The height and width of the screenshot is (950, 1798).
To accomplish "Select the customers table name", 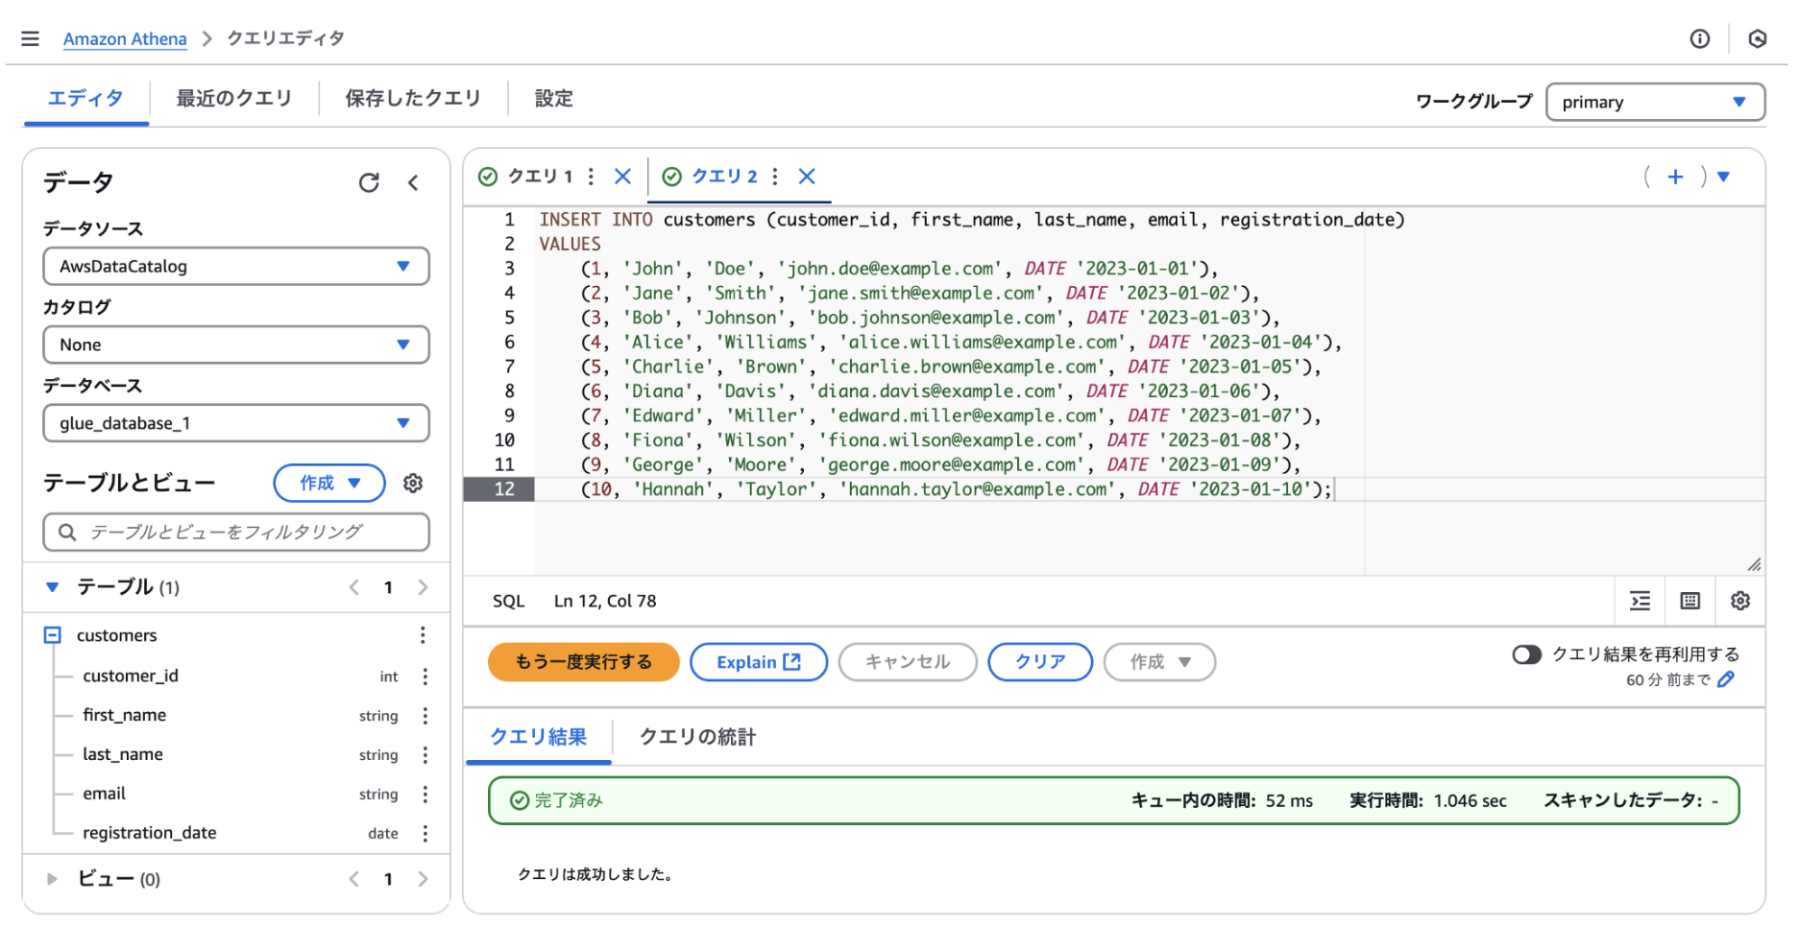I will [x=116, y=635].
